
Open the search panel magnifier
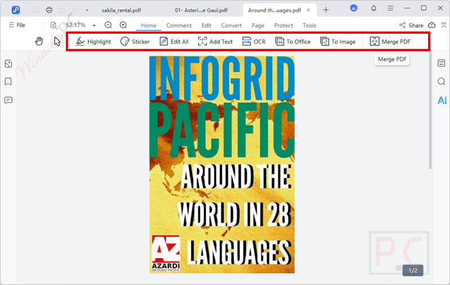[x=442, y=82]
